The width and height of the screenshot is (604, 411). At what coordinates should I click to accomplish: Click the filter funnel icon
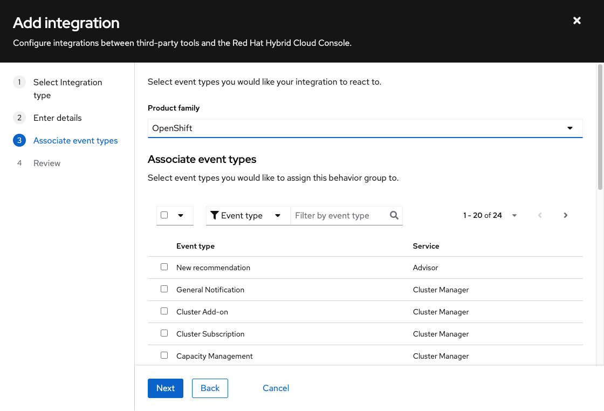(x=215, y=215)
